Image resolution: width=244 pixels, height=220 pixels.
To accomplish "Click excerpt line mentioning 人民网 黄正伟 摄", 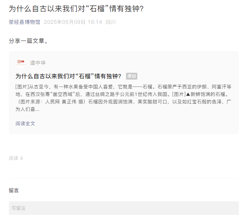I will point(123,102).
